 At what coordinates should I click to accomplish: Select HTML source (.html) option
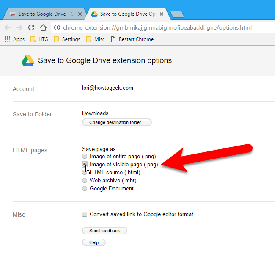point(85,173)
